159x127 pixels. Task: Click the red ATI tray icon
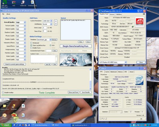tap(145, 125)
